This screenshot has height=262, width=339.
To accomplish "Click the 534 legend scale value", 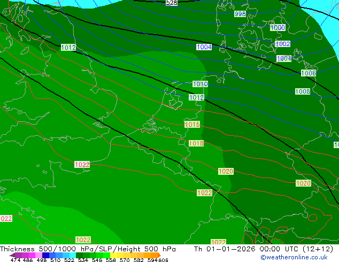I will click(x=83, y=260).
